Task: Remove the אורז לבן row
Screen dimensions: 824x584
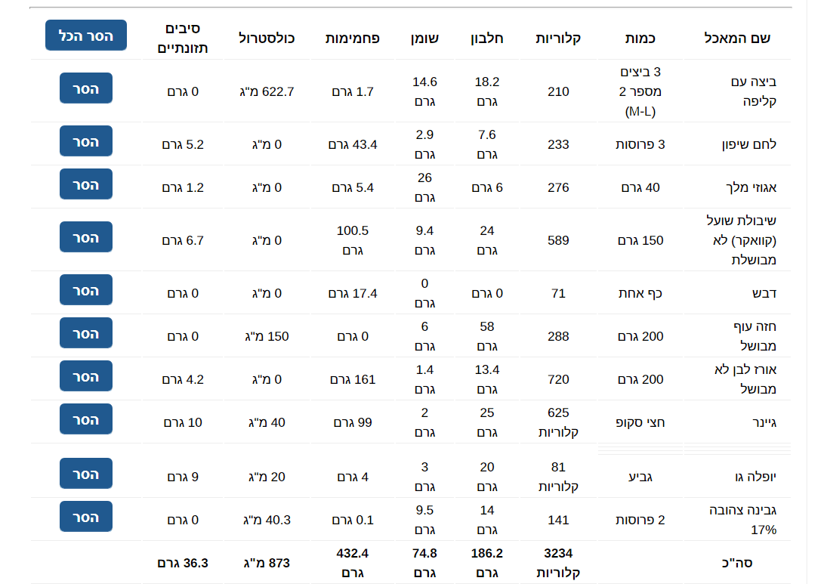Action: tap(85, 375)
